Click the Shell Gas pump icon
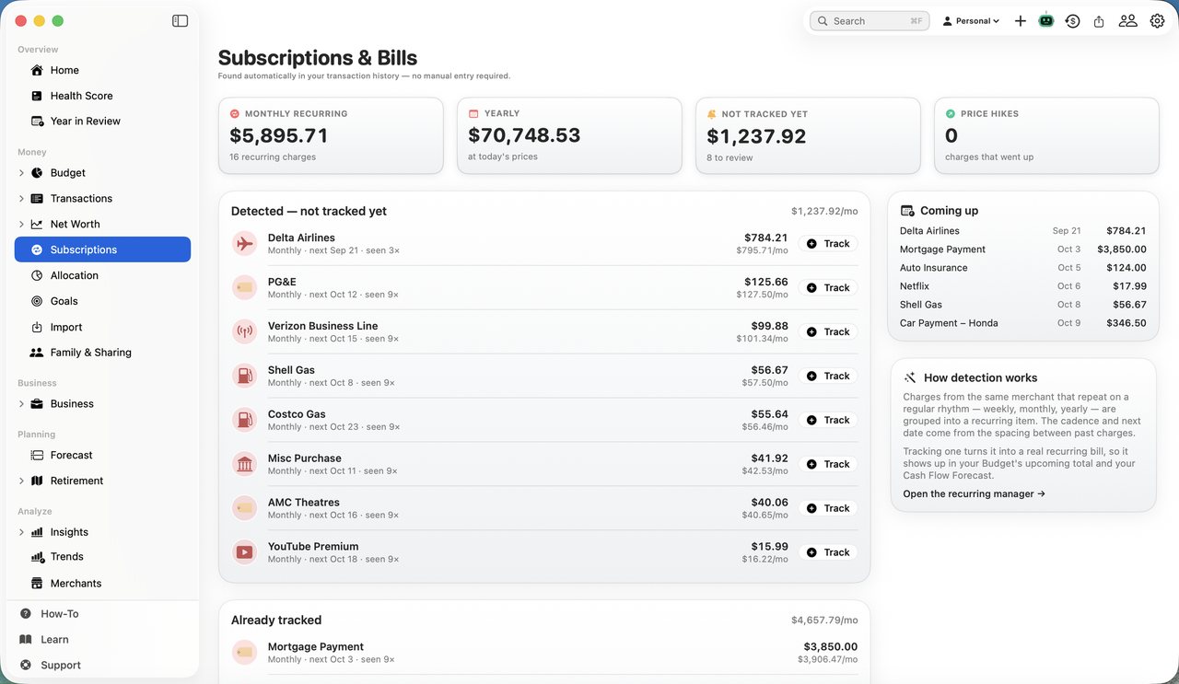The height and width of the screenshot is (684, 1179). [244, 376]
